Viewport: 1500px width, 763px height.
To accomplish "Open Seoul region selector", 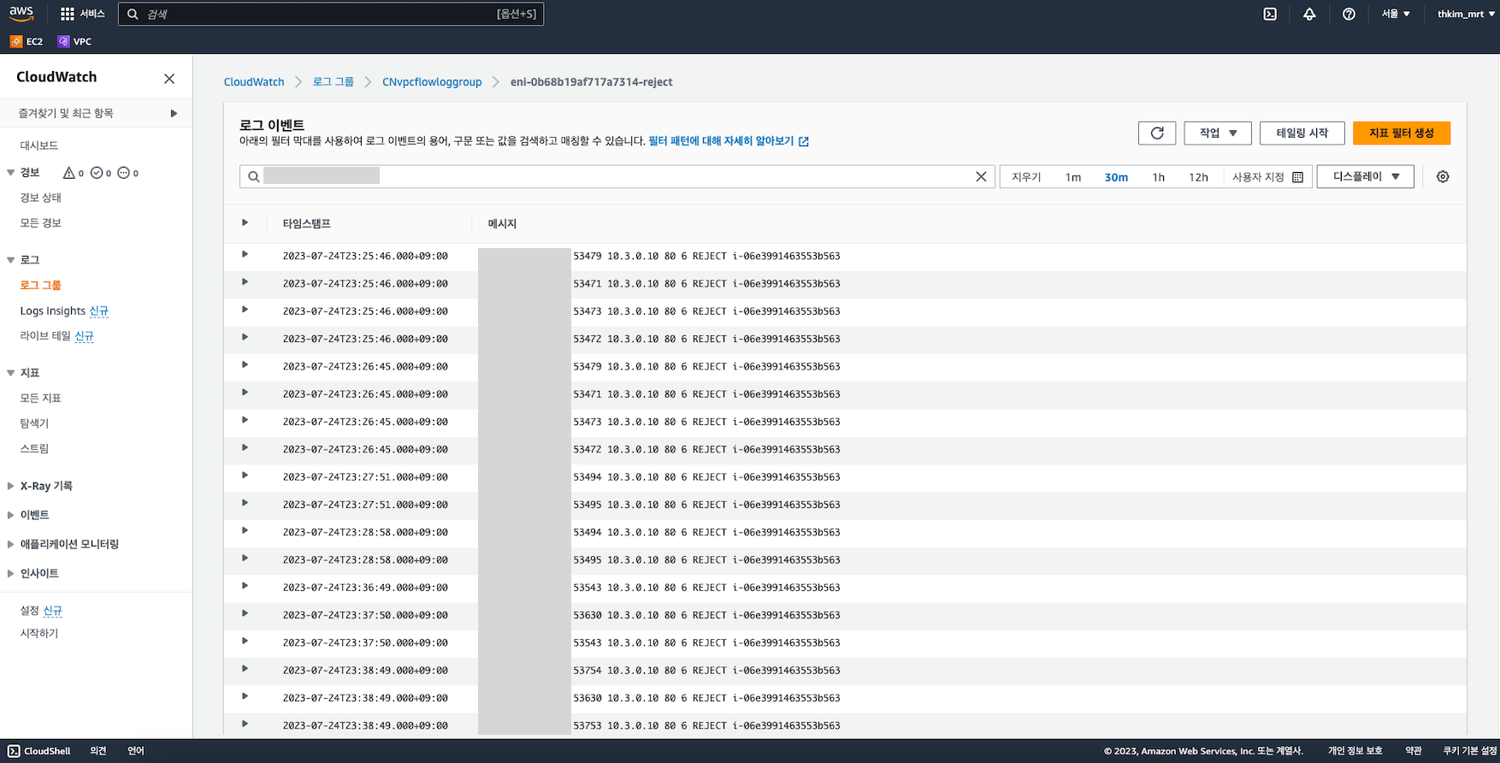I will tap(1396, 14).
